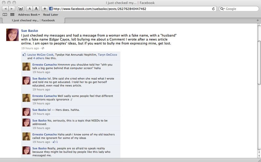Click Ernesto's avatar on 'Haha yeah' comment
The image size is (261, 162).
pos(26,136)
